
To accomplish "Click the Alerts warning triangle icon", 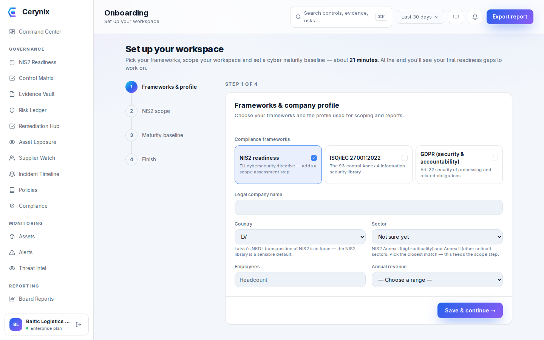I will 12,252.
